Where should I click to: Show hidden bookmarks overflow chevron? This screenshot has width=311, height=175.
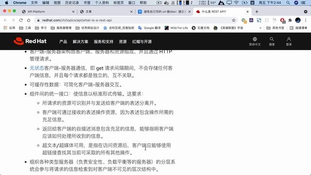click(x=260, y=28)
